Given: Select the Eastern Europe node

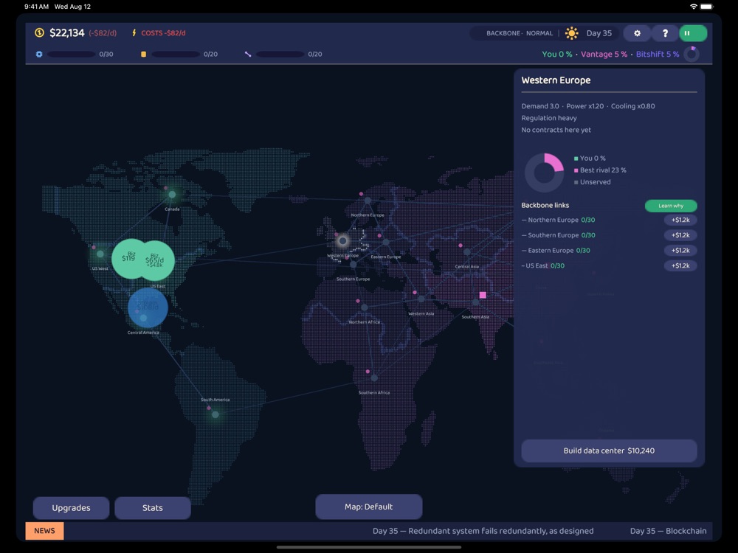Looking at the screenshot, I should (386, 242).
